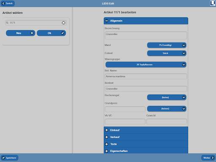Go back with the Zurück button
This screenshot has height=162, width=216.
(8, 3)
